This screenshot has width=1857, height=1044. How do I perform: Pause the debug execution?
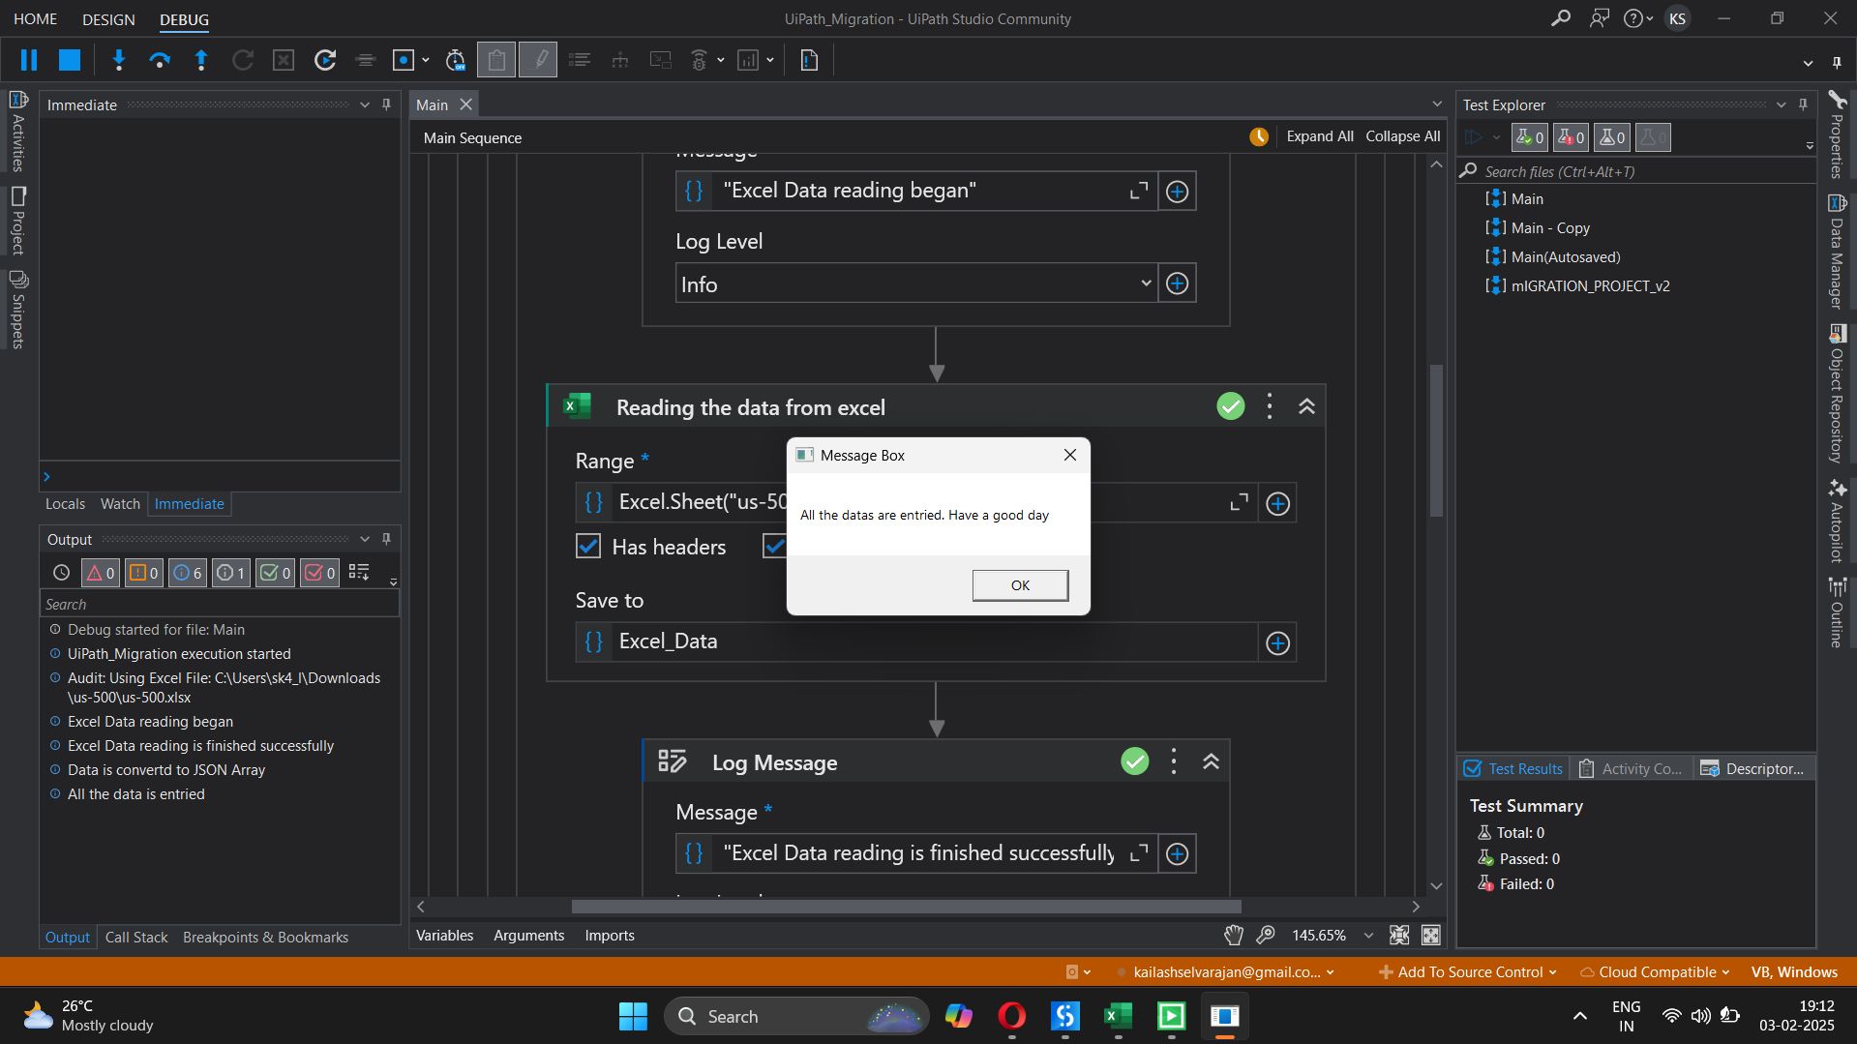(29, 60)
